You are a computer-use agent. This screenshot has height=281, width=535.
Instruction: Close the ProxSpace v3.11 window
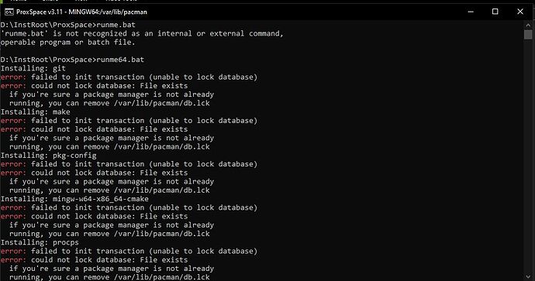pos(520,12)
